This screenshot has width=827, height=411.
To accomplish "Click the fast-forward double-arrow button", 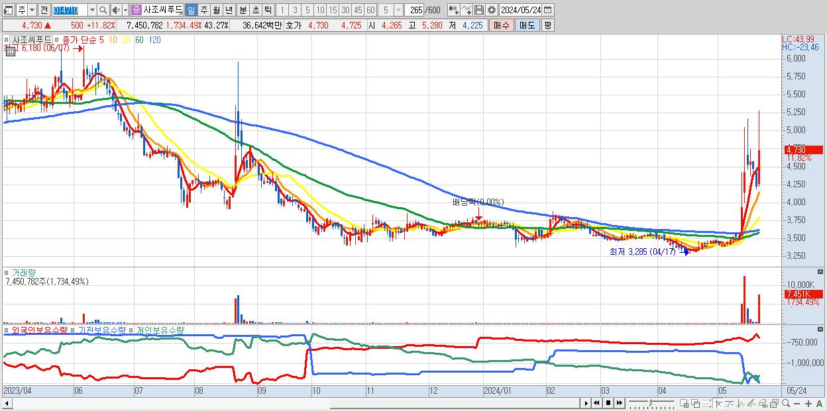I will [620, 403].
